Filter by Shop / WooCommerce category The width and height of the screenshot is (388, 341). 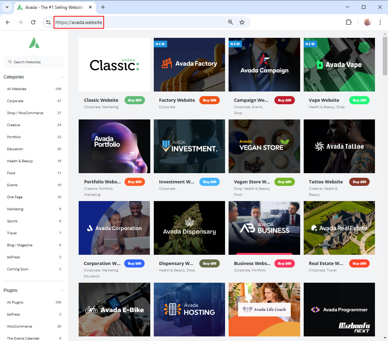[x=34, y=113]
